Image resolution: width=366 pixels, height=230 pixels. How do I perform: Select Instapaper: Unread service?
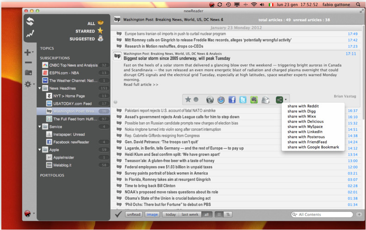coord(73,134)
